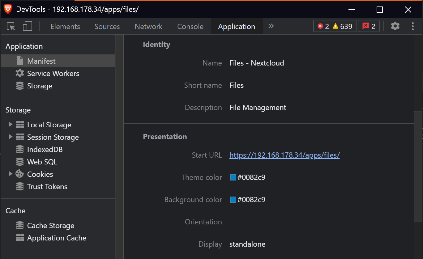Click the manifest pane vertical scrollbar

tap(418, 166)
